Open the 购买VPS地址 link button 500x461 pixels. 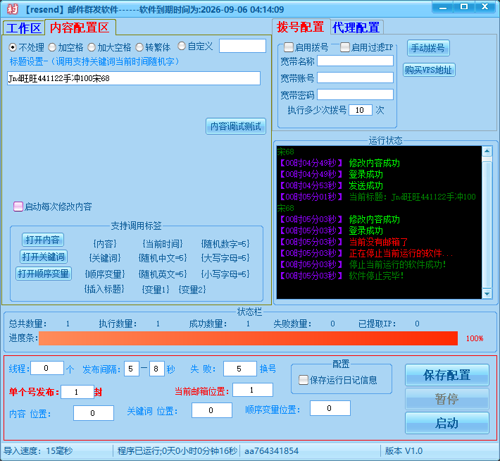pyautogui.click(x=428, y=70)
